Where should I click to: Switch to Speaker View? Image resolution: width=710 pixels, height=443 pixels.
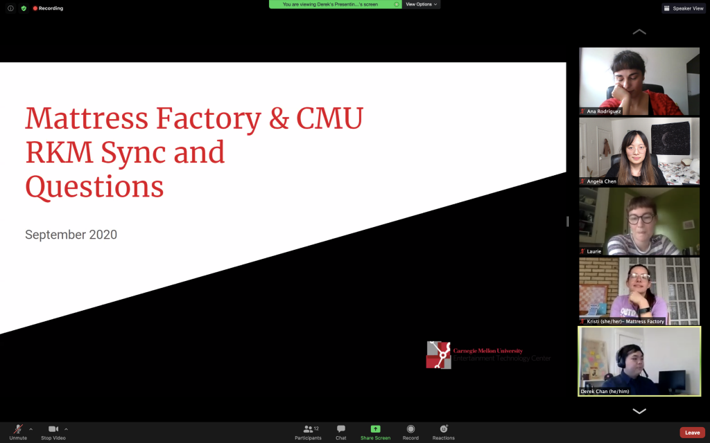[x=684, y=8]
